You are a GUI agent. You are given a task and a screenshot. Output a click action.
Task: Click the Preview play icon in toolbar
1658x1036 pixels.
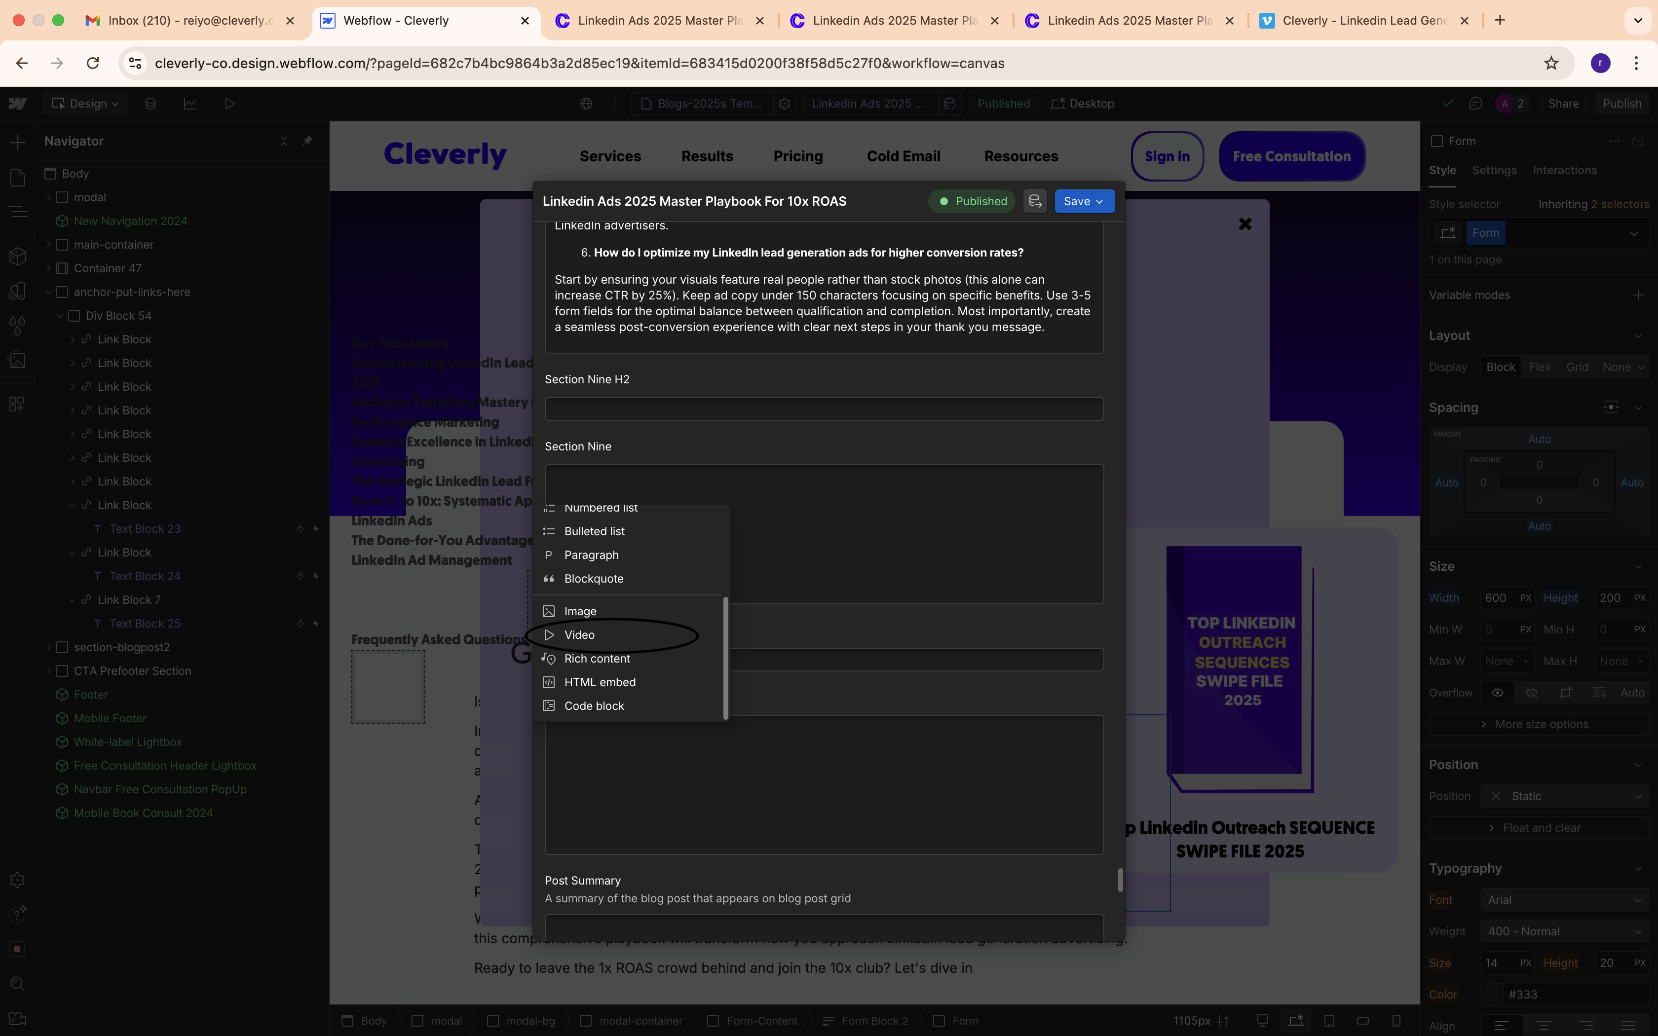pyautogui.click(x=229, y=104)
